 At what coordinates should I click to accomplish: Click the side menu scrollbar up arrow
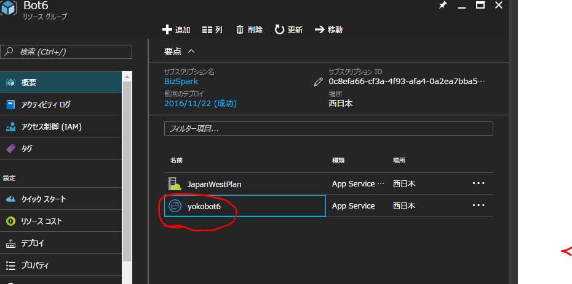127,77
